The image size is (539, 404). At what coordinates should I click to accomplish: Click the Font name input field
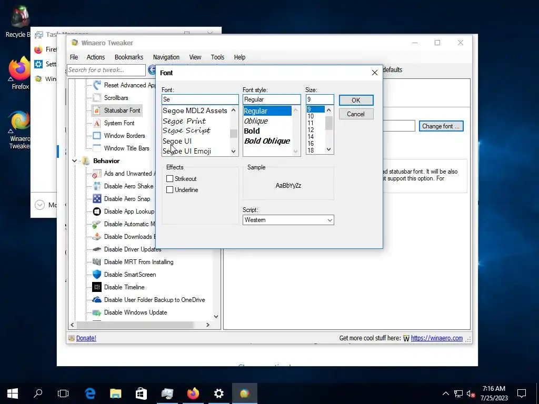click(x=200, y=99)
